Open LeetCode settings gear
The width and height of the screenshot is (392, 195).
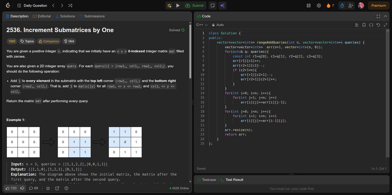click(x=319, y=5)
